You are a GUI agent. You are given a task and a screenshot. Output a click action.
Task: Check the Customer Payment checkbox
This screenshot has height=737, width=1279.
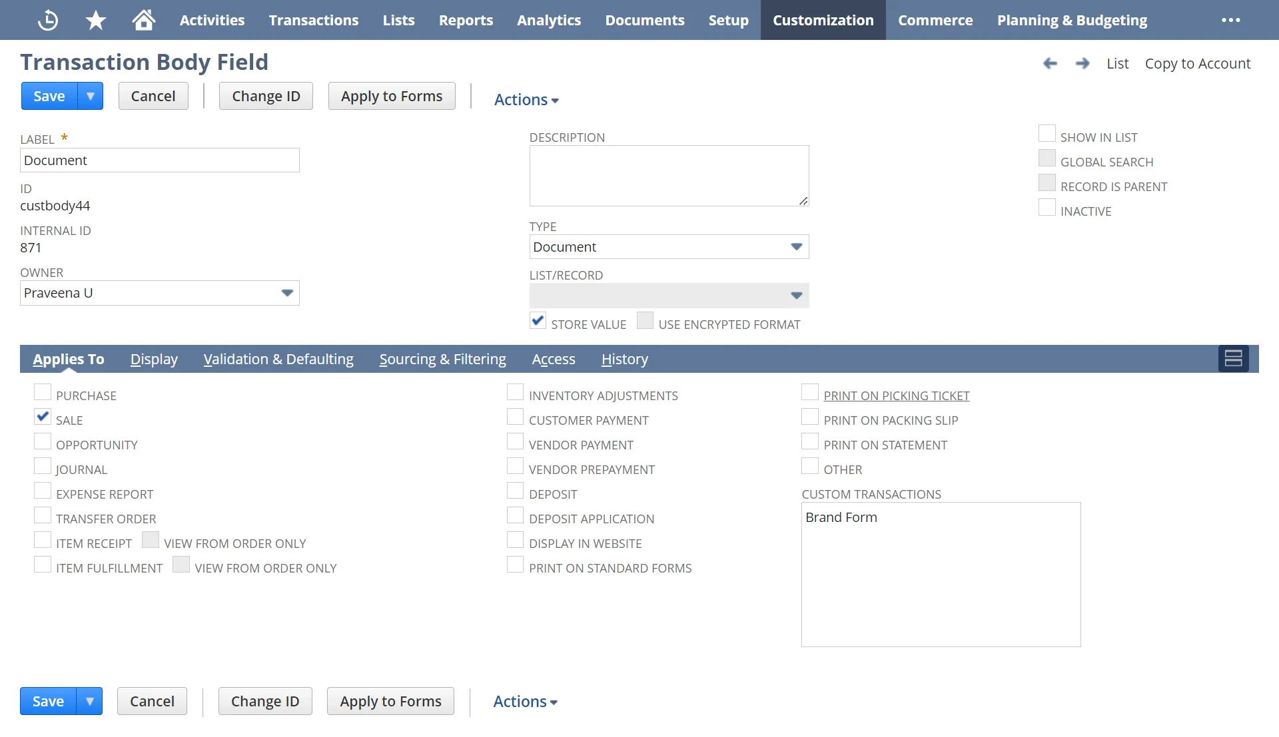click(x=515, y=417)
